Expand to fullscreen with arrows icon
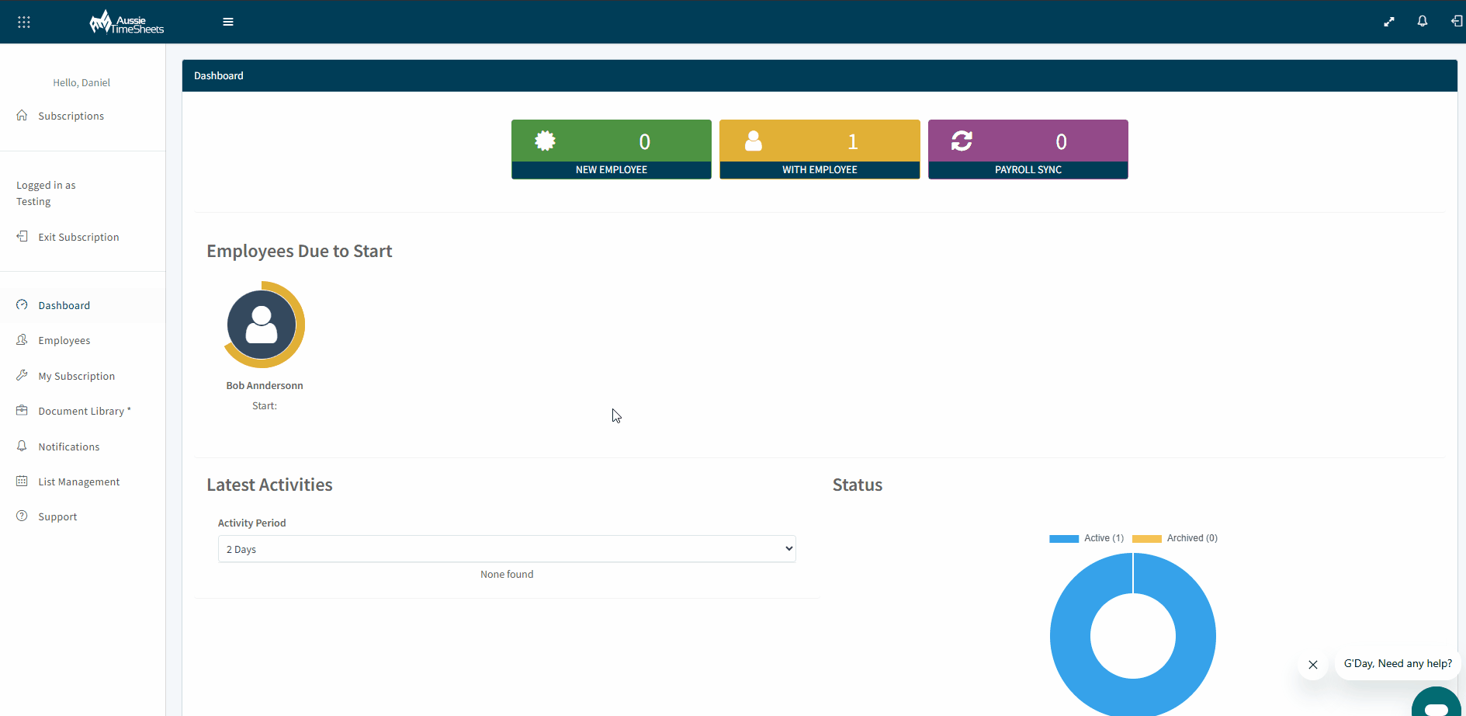Image resolution: width=1466 pixels, height=716 pixels. [x=1389, y=22]
